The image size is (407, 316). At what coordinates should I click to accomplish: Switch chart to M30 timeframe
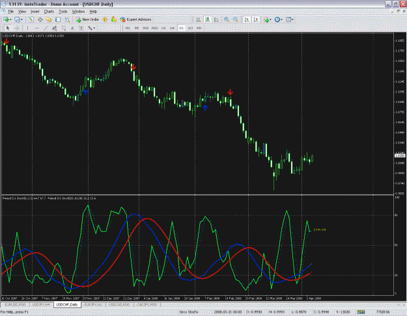(154, 28)
